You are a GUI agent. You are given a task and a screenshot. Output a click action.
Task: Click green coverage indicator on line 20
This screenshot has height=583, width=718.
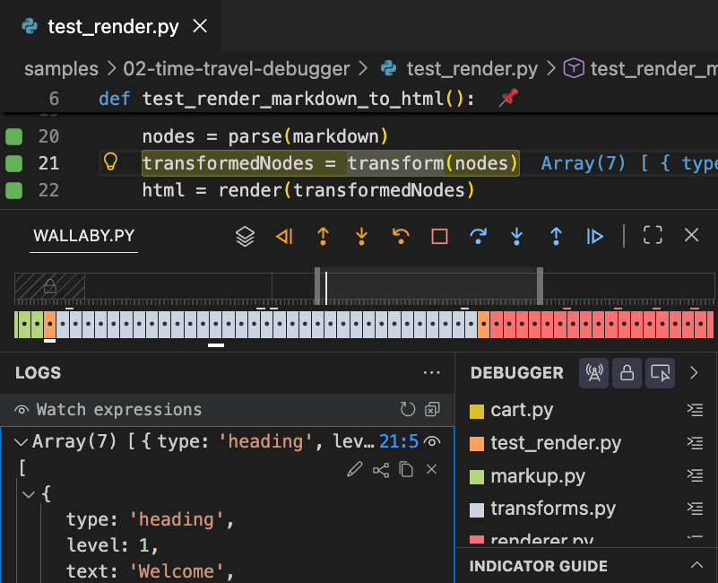click(x=13, y=136)
